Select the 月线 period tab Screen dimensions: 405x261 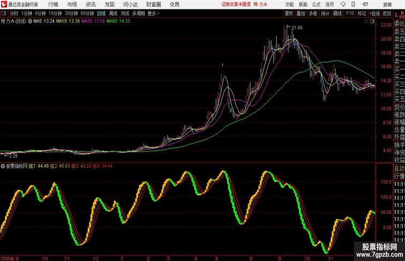(x=125, y=13)
